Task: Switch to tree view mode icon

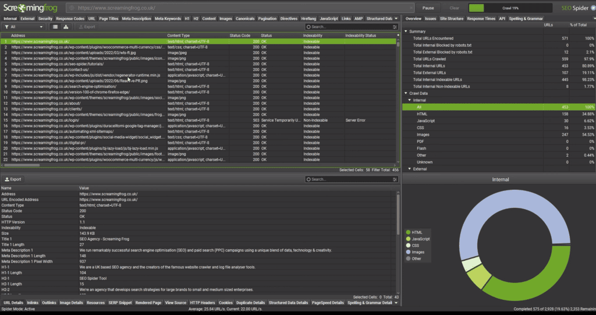Action: pyautogui.click(x=66, y=27)
